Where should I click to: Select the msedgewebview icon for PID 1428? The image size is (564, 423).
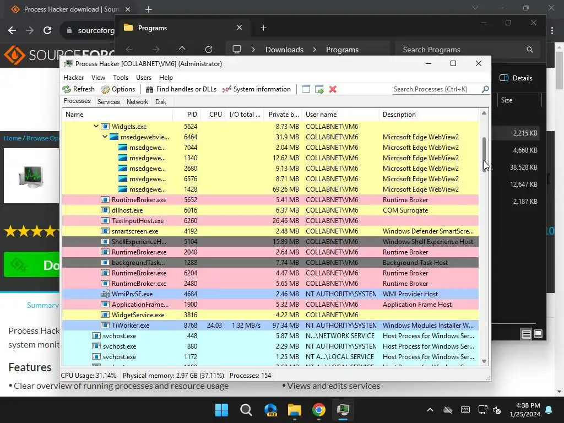click(x=123, y=189)
